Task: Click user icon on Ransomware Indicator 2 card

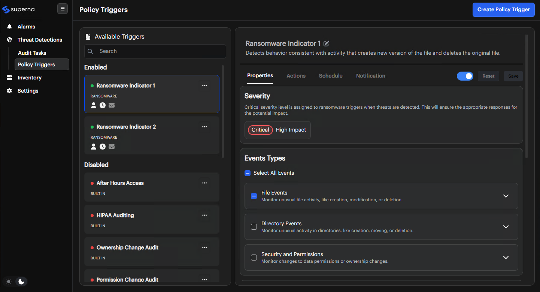Action: (x=94, y=147)
